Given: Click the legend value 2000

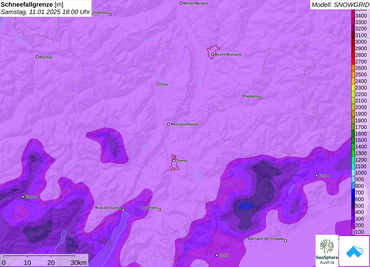Looking at the screenshot, I should (361, 107).
